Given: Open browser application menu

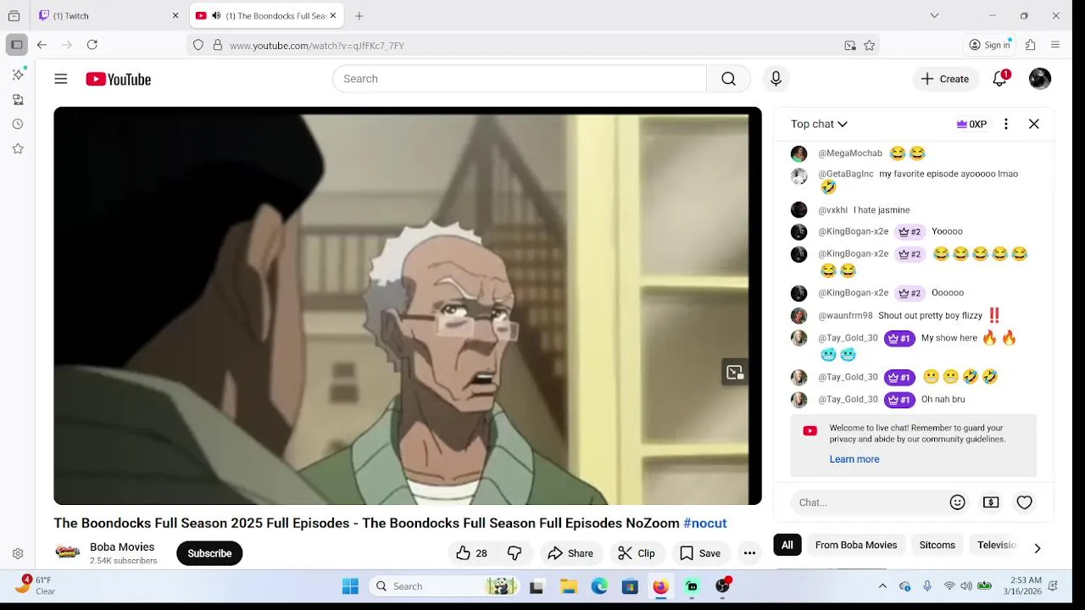Looking at the screenshot, I should point(1055,45).
